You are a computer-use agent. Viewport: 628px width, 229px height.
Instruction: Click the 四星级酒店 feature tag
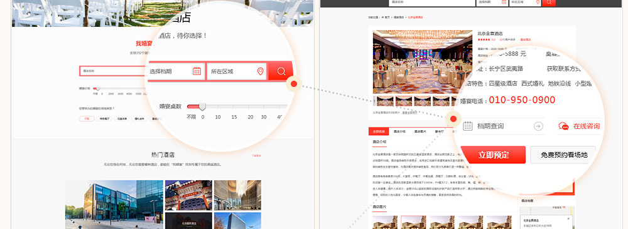(x=502, y=84)
